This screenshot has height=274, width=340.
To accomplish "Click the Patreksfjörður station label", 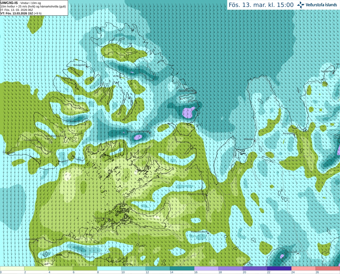I will pyautogui.click(x=31, y=140).
